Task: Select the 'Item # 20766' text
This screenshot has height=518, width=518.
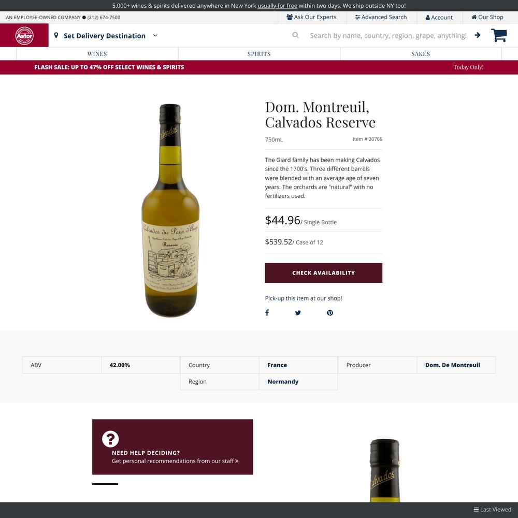Action: (367, 139)
